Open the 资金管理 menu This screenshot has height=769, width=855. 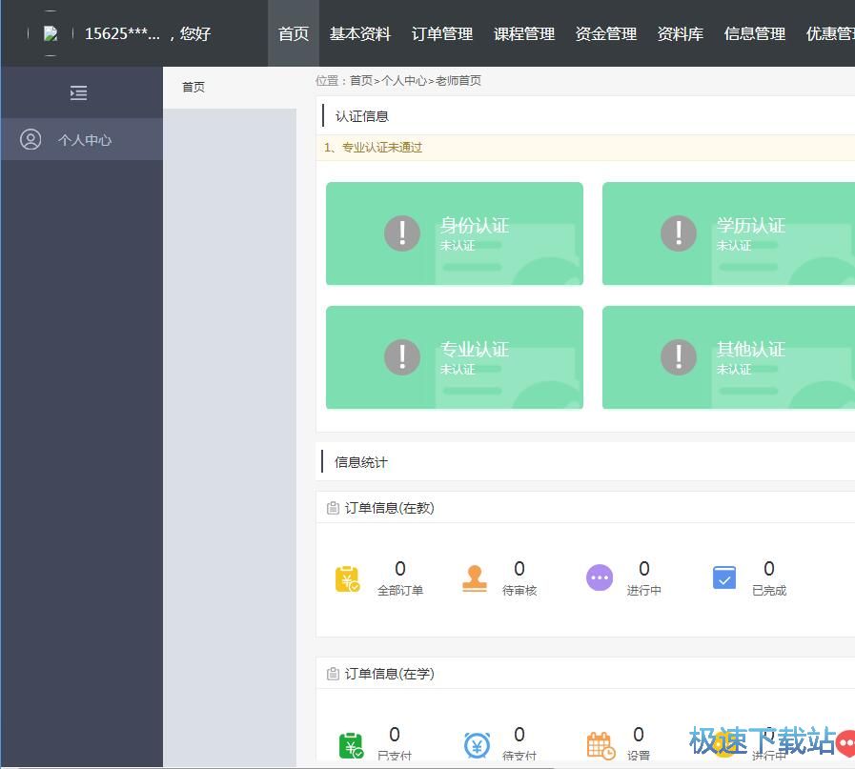[606, 33]
